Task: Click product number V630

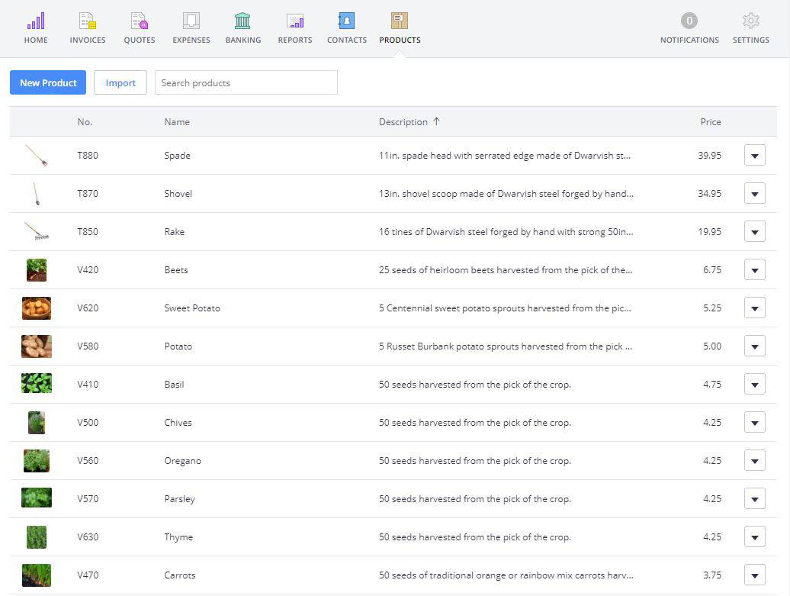Action: click(x=88, y=537)
